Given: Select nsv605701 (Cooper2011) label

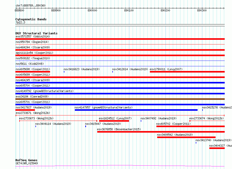Looking at the screenshot, I should (33, 102).
